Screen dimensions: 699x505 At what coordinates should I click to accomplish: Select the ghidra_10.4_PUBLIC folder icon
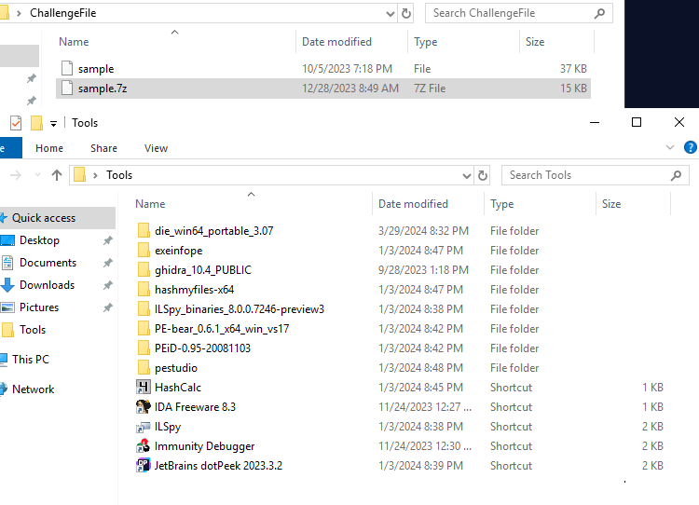[x=144, y=270]
